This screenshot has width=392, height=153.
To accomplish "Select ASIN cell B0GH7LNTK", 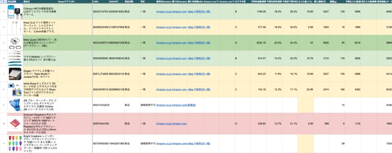I will tap(101, 12).
